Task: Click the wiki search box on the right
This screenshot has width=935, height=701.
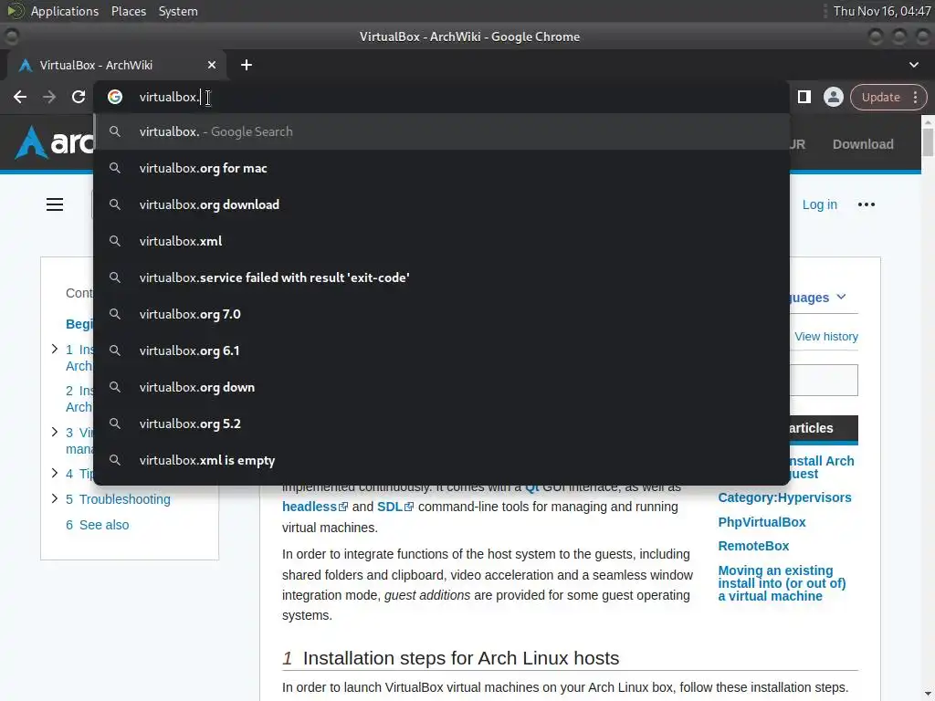Action: (x=824, y=380)
